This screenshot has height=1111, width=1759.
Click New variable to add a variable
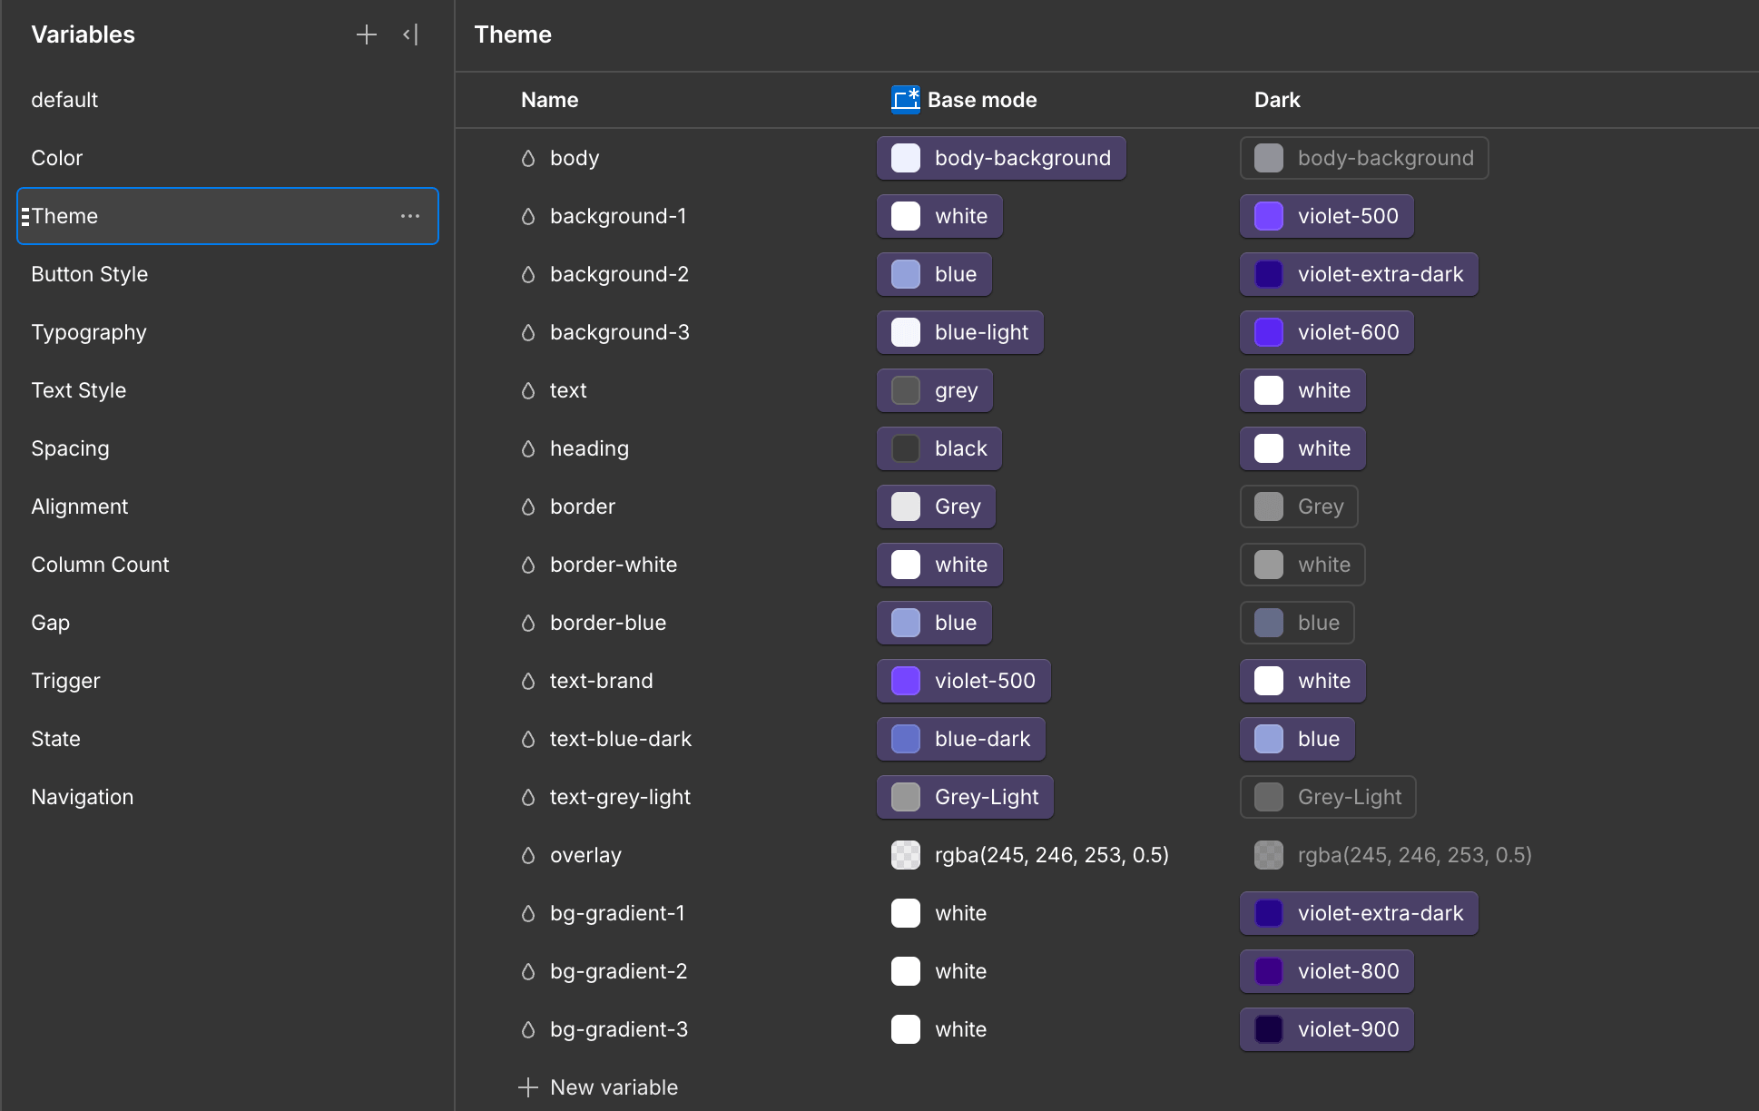click(x=598, y=1087)
